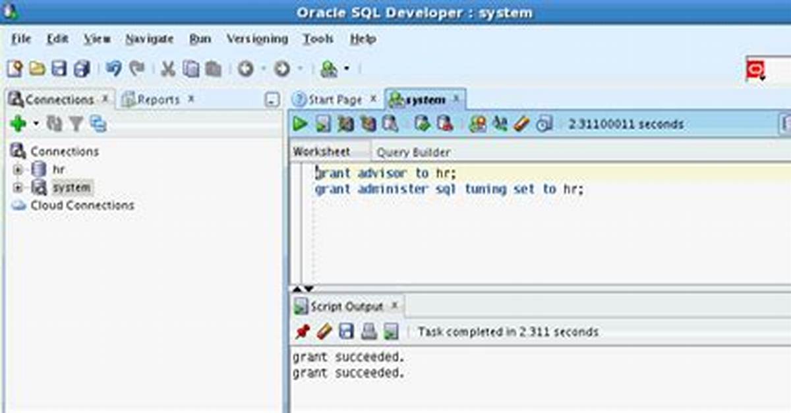Click the Unshared SQL Worksheet icon
791x413 pixels.
pos(477,124)
